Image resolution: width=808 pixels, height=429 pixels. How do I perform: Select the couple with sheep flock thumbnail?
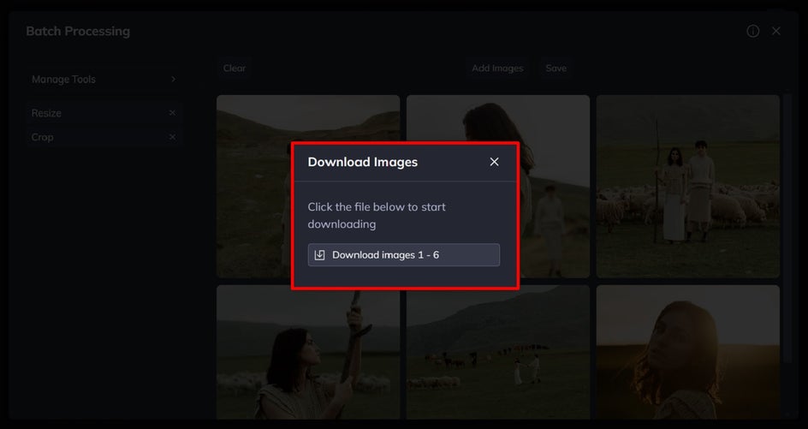(688, 186)
